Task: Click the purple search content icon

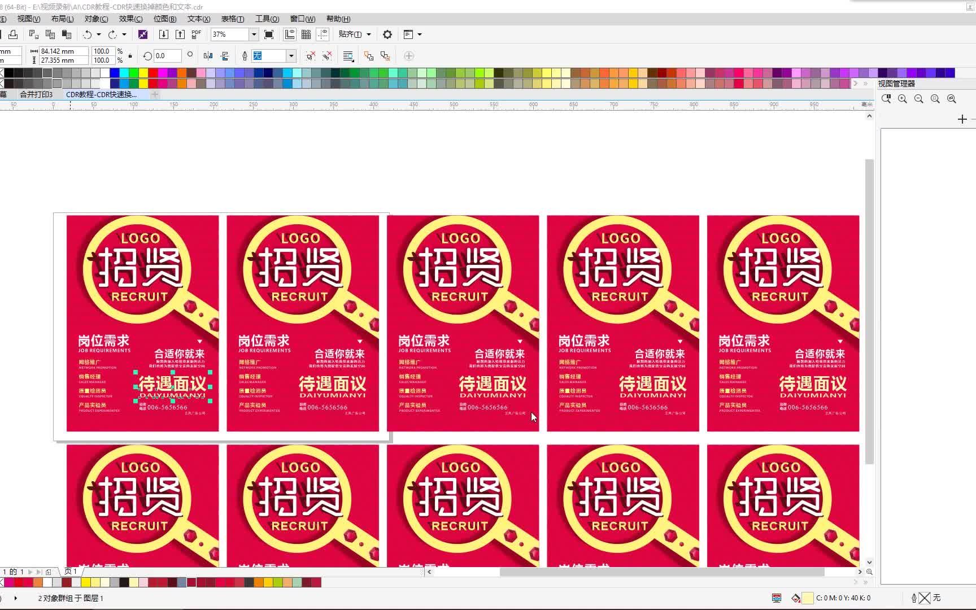Action: pyautogui.click(x=143, y=34)
